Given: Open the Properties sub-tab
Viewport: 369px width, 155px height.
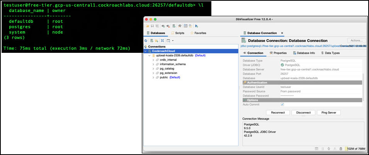Looking at the screenshot, I should point(278,53).
